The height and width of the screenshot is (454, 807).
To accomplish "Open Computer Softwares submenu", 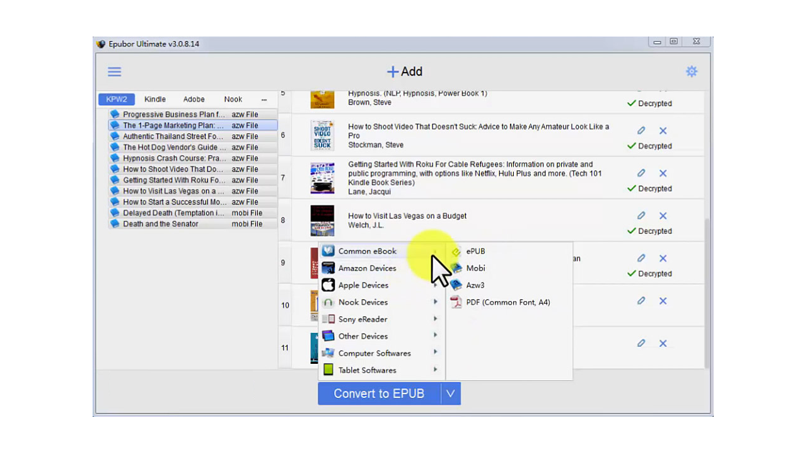I will [x=382, y=353].
